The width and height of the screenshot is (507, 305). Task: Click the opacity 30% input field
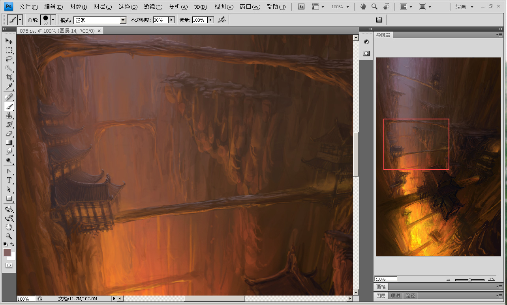(x=160, y=20)
